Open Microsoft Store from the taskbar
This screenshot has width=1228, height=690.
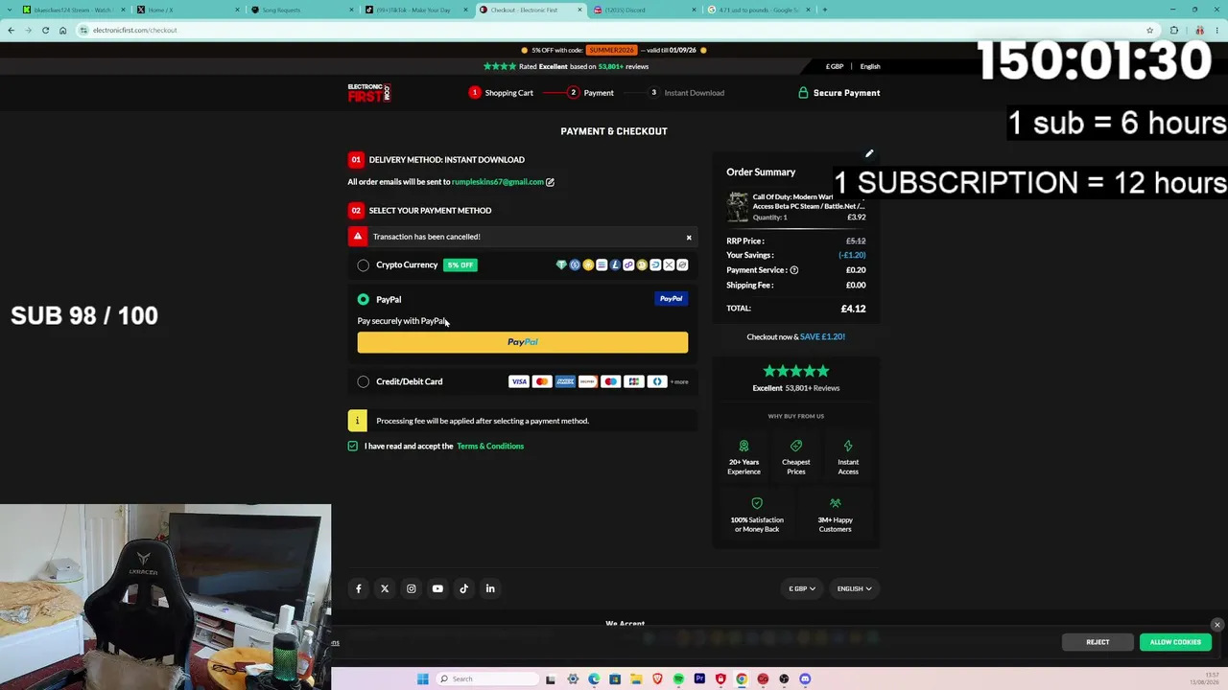615,679
